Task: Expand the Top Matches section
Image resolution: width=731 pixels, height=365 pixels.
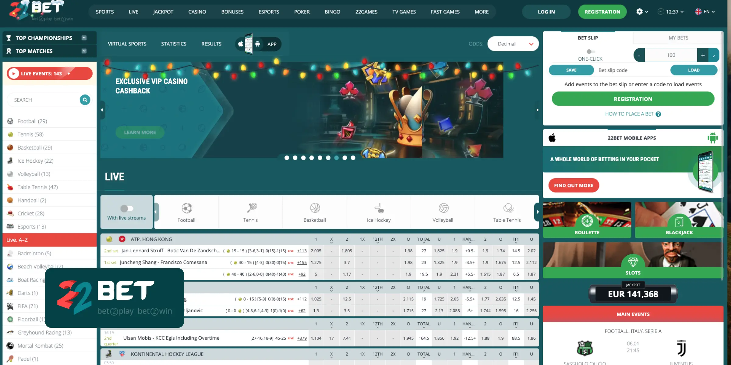Action: click(83, 51)
